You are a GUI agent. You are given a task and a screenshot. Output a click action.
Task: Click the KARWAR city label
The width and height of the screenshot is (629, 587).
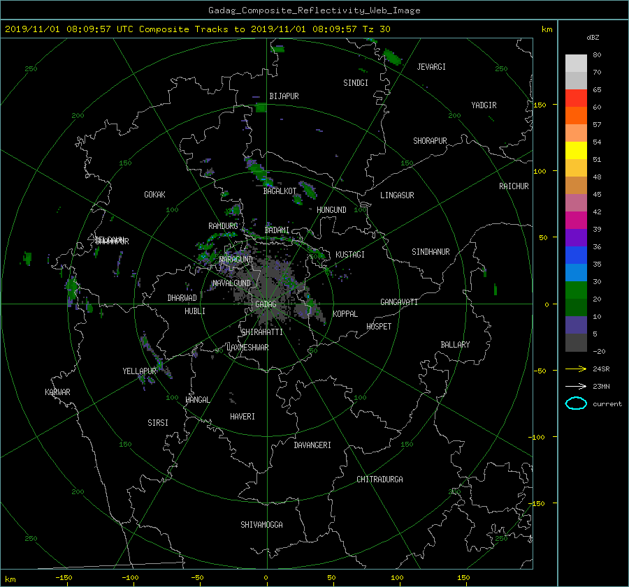[x=57, y=392]
